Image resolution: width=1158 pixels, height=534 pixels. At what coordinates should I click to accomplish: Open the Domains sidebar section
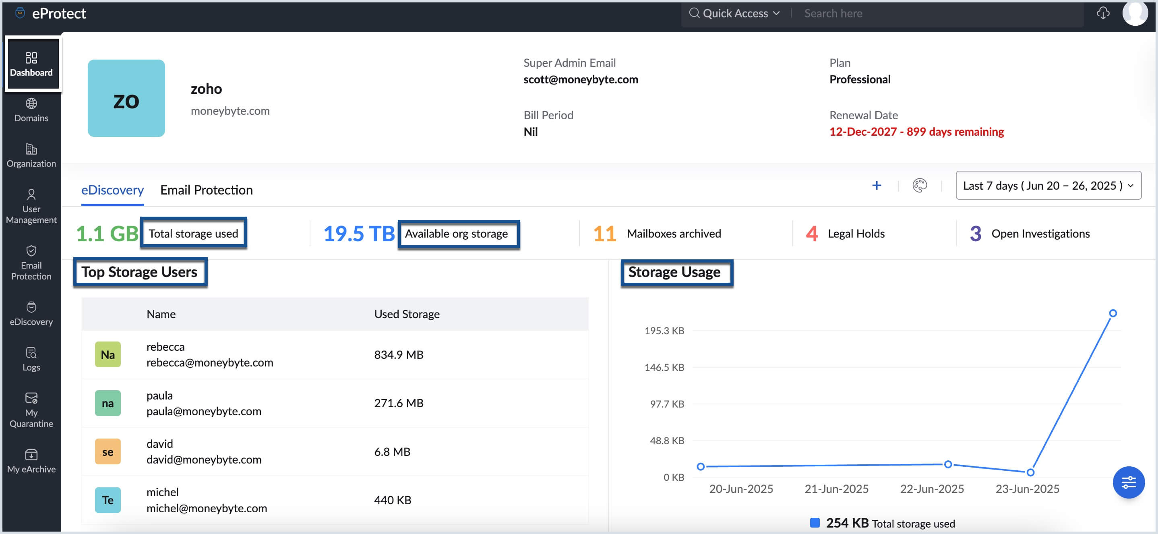(x=31, y=110)
